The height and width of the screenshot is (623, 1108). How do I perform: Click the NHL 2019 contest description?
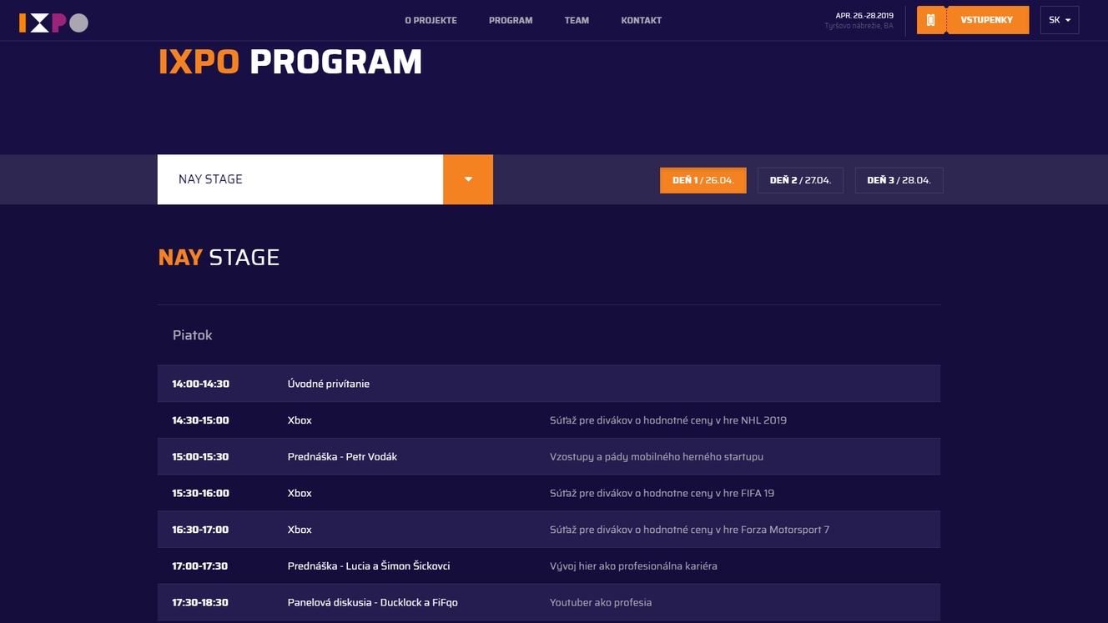[668, 420]
